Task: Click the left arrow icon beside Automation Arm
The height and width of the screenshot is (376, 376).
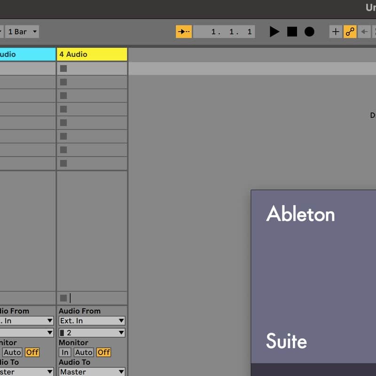Action: click(364, 31)
